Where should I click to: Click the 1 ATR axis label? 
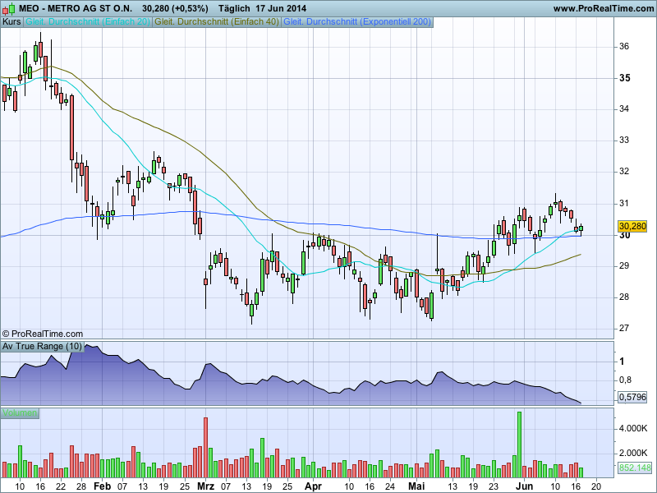pyautogui.click(x=622, y=361)
